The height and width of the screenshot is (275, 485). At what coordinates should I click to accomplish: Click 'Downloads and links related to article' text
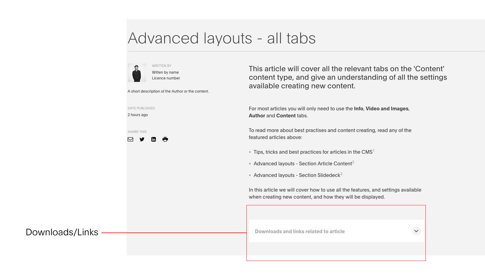(x=300, y=232)
